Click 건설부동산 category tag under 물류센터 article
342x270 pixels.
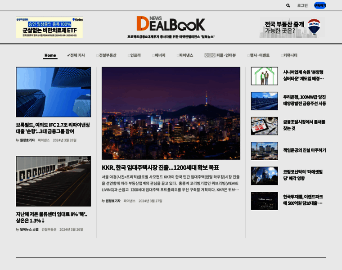[49, 229]
